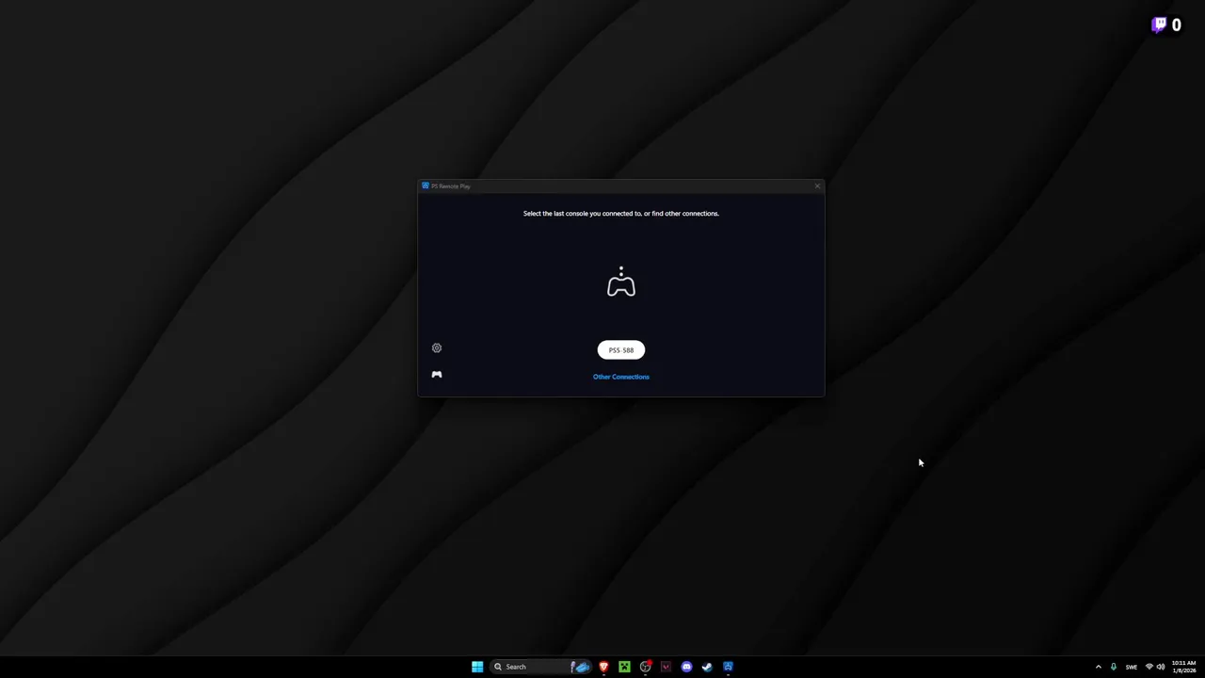The height and width of the screenshot is (678, 1205).
Task: Open the volume speaker tray icon
Action: (x=1161, y=667)
